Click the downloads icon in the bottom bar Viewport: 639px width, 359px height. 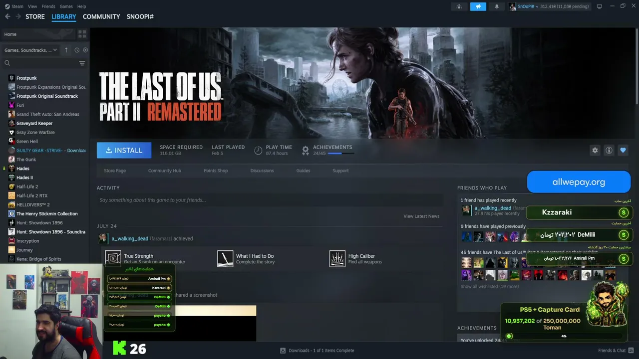[x=283, y=351]
